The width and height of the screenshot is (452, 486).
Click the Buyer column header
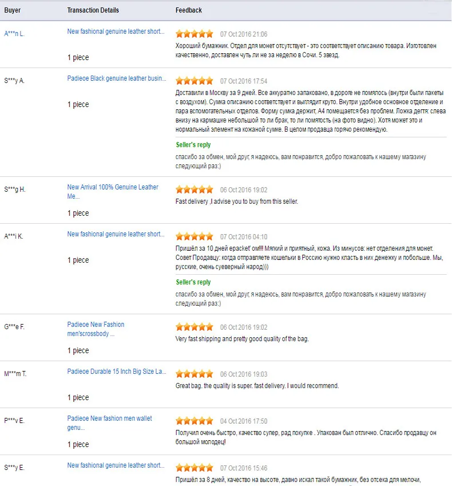[13, 10]
